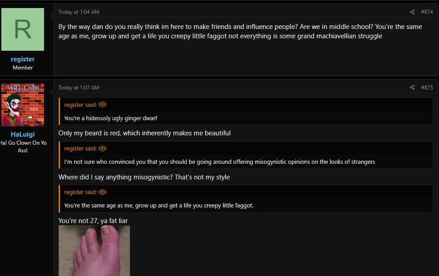439x276 pixels.
Task: Open post permalink #875
Action: (427, 87)
